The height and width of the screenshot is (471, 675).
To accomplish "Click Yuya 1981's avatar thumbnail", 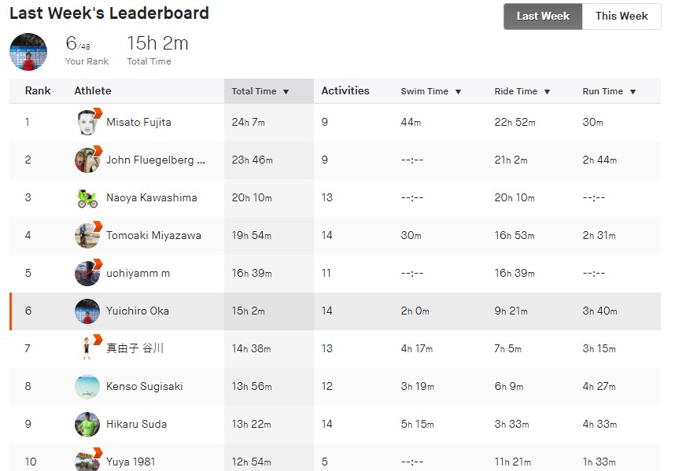I will click(87, 460).
